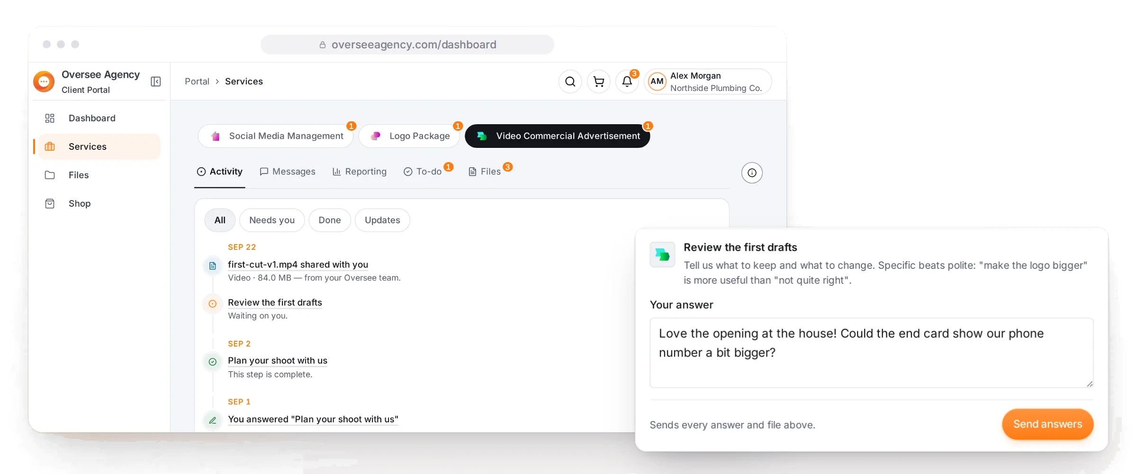Click the lock icon in the address bar
The height and width of the screenshot is (474, 1137).
[323, 45]
